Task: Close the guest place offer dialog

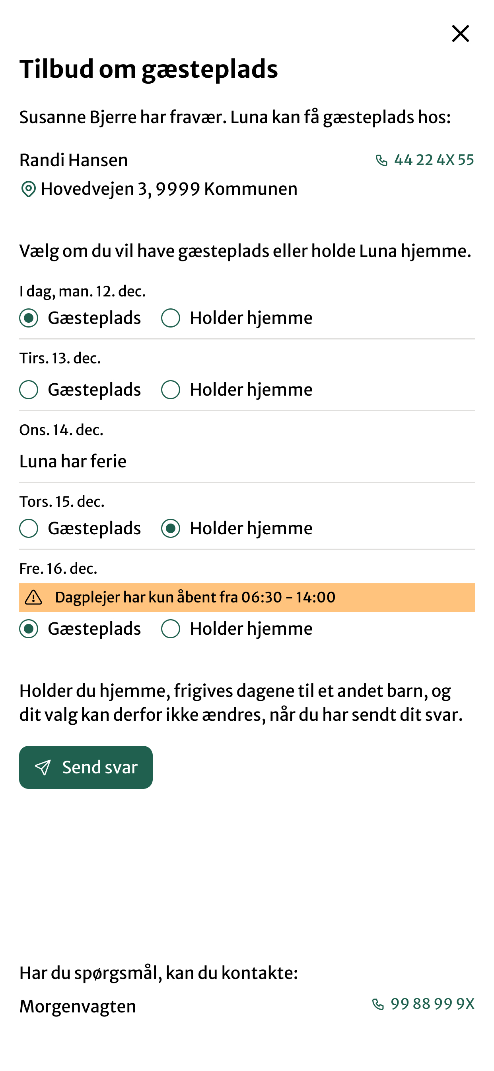Action: point(460,34)
